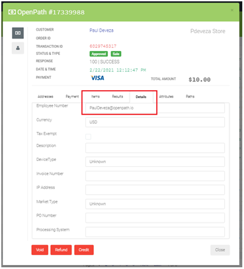Open the Items tab

[95, 97]
